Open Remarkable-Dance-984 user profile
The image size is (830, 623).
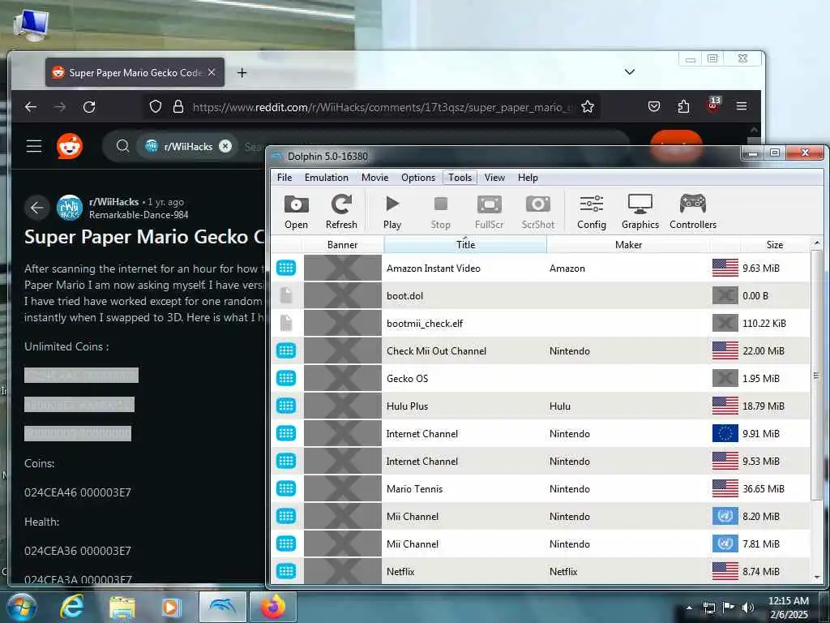coord(138,214)
